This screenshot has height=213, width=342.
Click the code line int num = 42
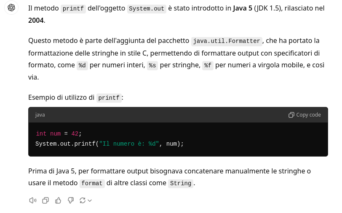tap(59, 134)
